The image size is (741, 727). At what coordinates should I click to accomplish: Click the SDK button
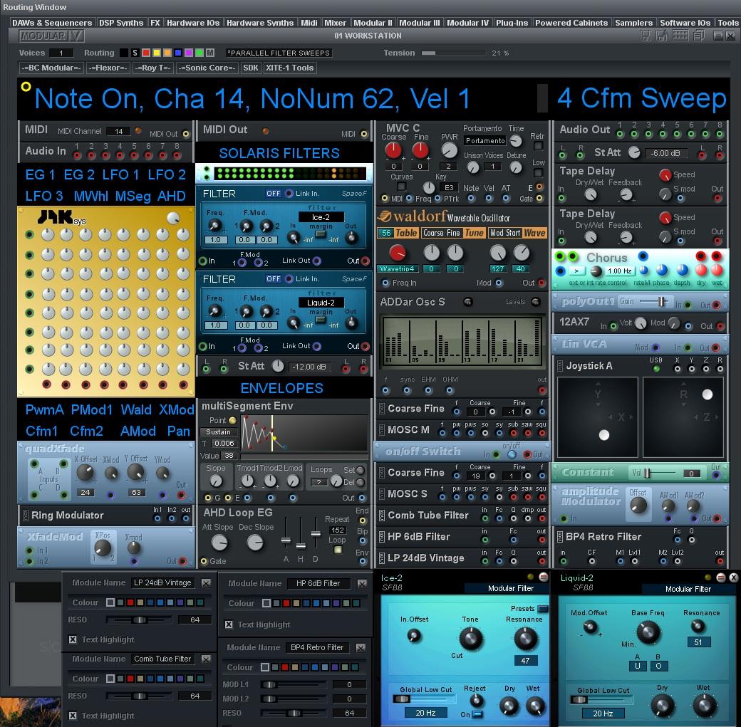coord(251,68)
